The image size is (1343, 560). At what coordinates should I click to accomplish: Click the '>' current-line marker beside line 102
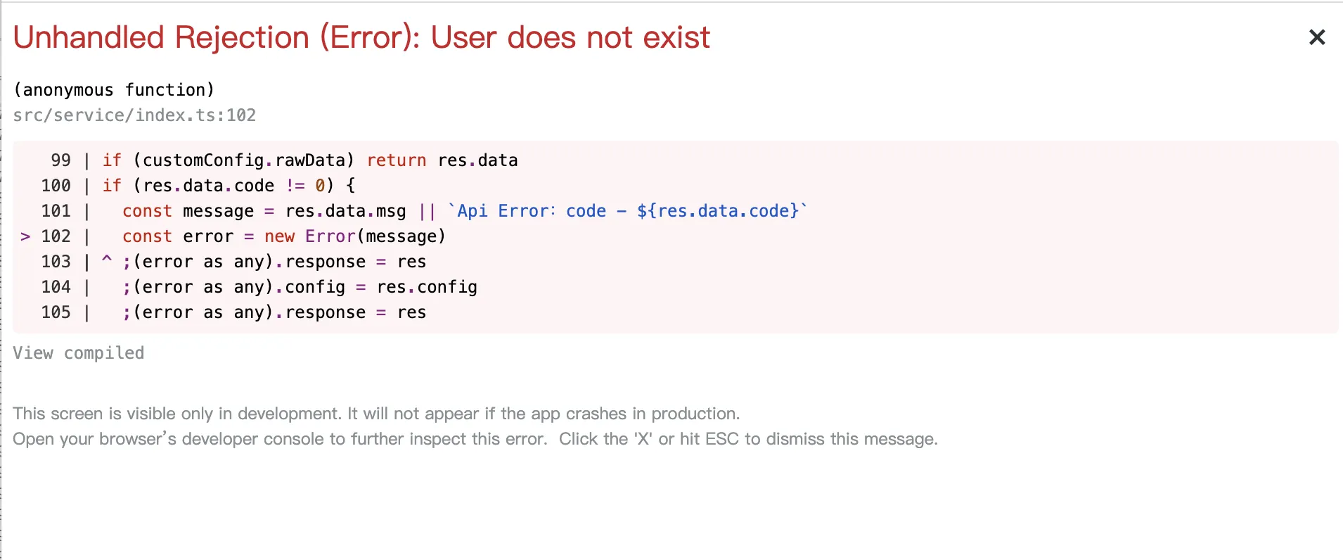point(25,237)
